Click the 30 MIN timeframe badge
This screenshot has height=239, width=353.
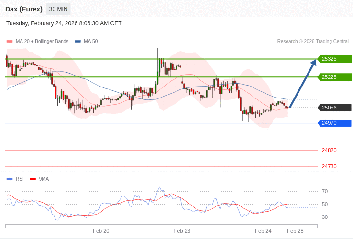[58, 9]
